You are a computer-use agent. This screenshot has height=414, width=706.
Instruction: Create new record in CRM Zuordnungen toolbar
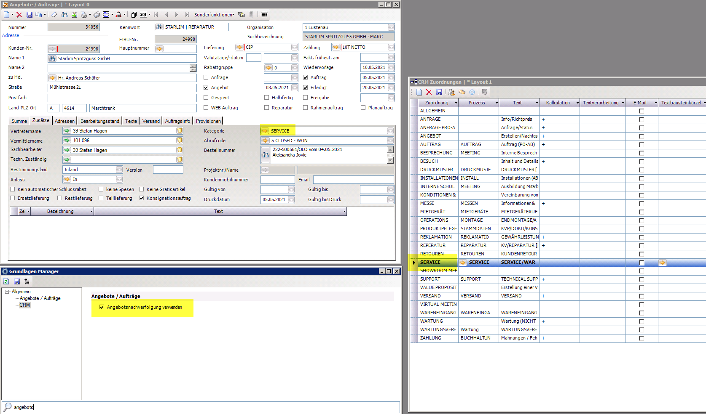pyautogui.click(x=419, y=92)
